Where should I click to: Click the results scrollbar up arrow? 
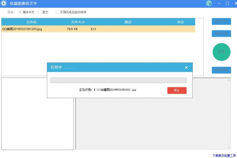click(229, 80)
